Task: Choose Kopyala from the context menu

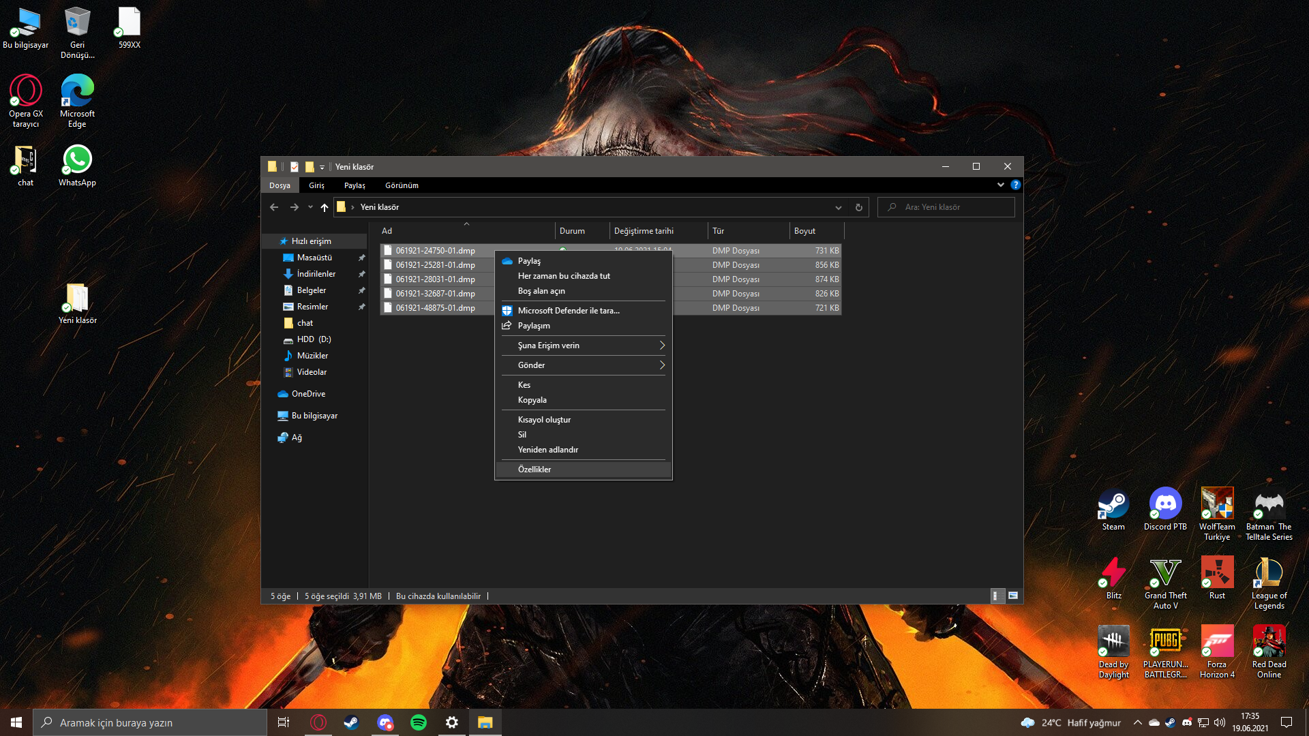Action: (x=532, y=400)
